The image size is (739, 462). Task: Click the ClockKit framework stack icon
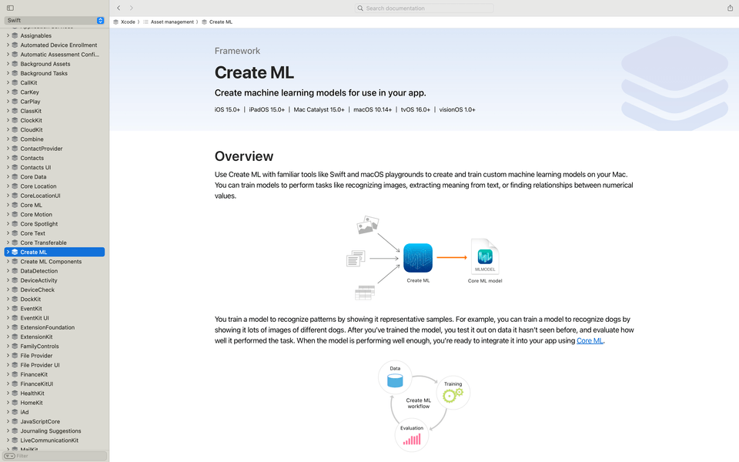click(15, 121)
